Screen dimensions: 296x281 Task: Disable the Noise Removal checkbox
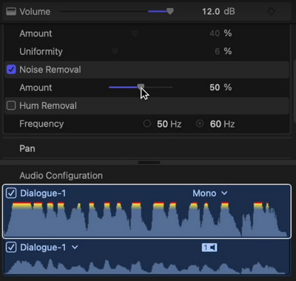11,70
